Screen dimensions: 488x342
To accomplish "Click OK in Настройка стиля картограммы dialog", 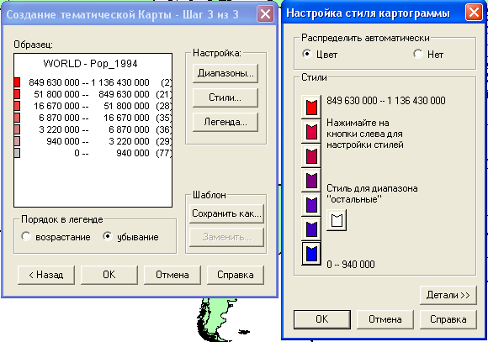I will pos(322,319).
